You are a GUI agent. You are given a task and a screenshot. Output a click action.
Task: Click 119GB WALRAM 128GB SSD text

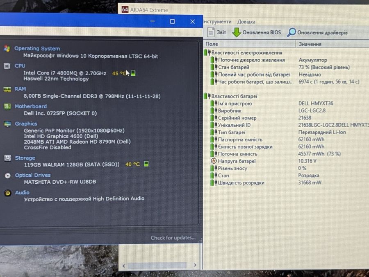click(x=72, y=164)
